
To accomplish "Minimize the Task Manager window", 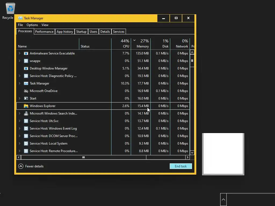I will tap(164, 18).
